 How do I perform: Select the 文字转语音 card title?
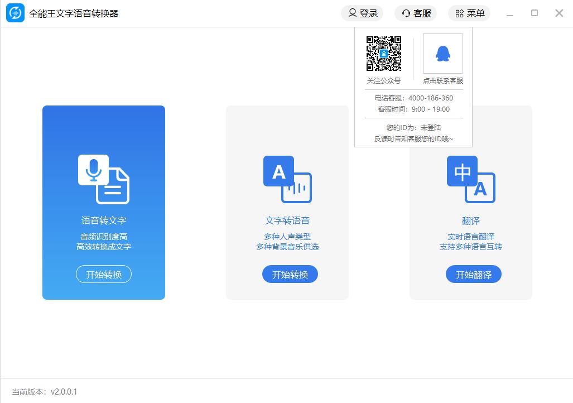[x=287, y=220]
